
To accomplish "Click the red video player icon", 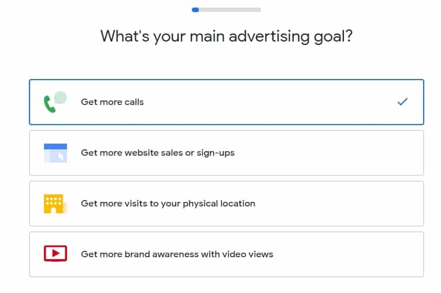I will tap(55, 254).
